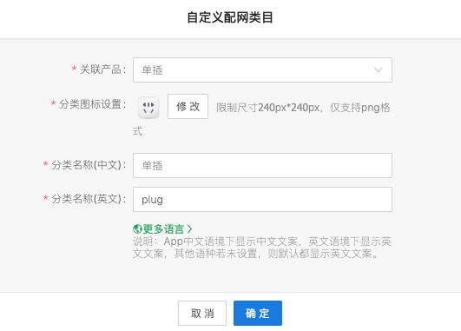The width and height of the screenshot is (461, 331).
Task: Open the 关联产品 dropdown showing 单插
Action: coord(262,70)
